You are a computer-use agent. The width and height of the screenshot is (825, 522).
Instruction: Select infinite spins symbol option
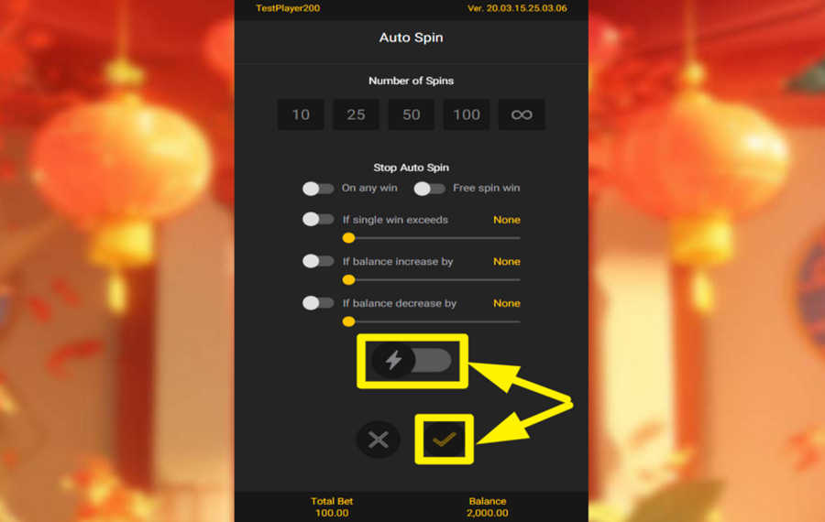point(522,114)
